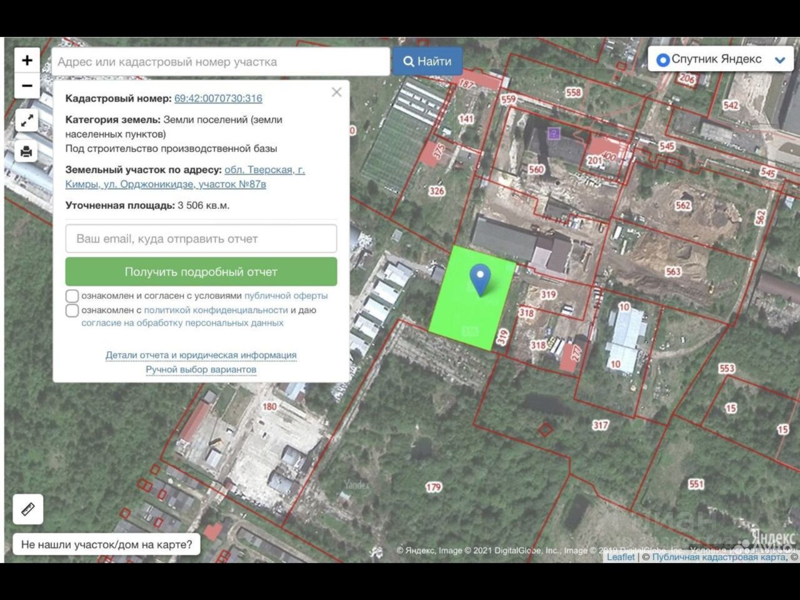Image resolution: width=800 pixels, height=600 pixels.
Task: Click parcel label 563 on map
Action: click(673, 271)
